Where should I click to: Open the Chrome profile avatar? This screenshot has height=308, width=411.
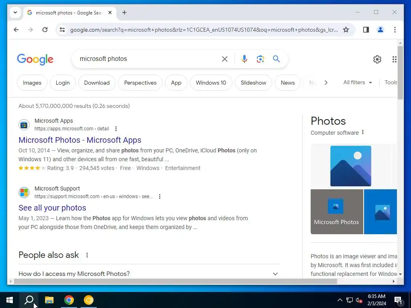click(380, 30)
